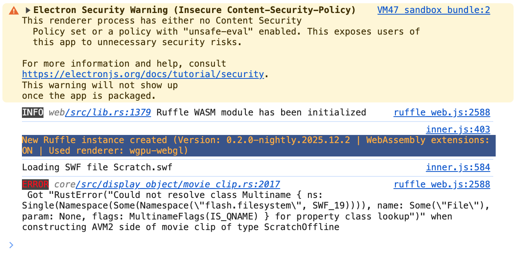Open the src/lib.rs:1379 source link

coord(108,113)
